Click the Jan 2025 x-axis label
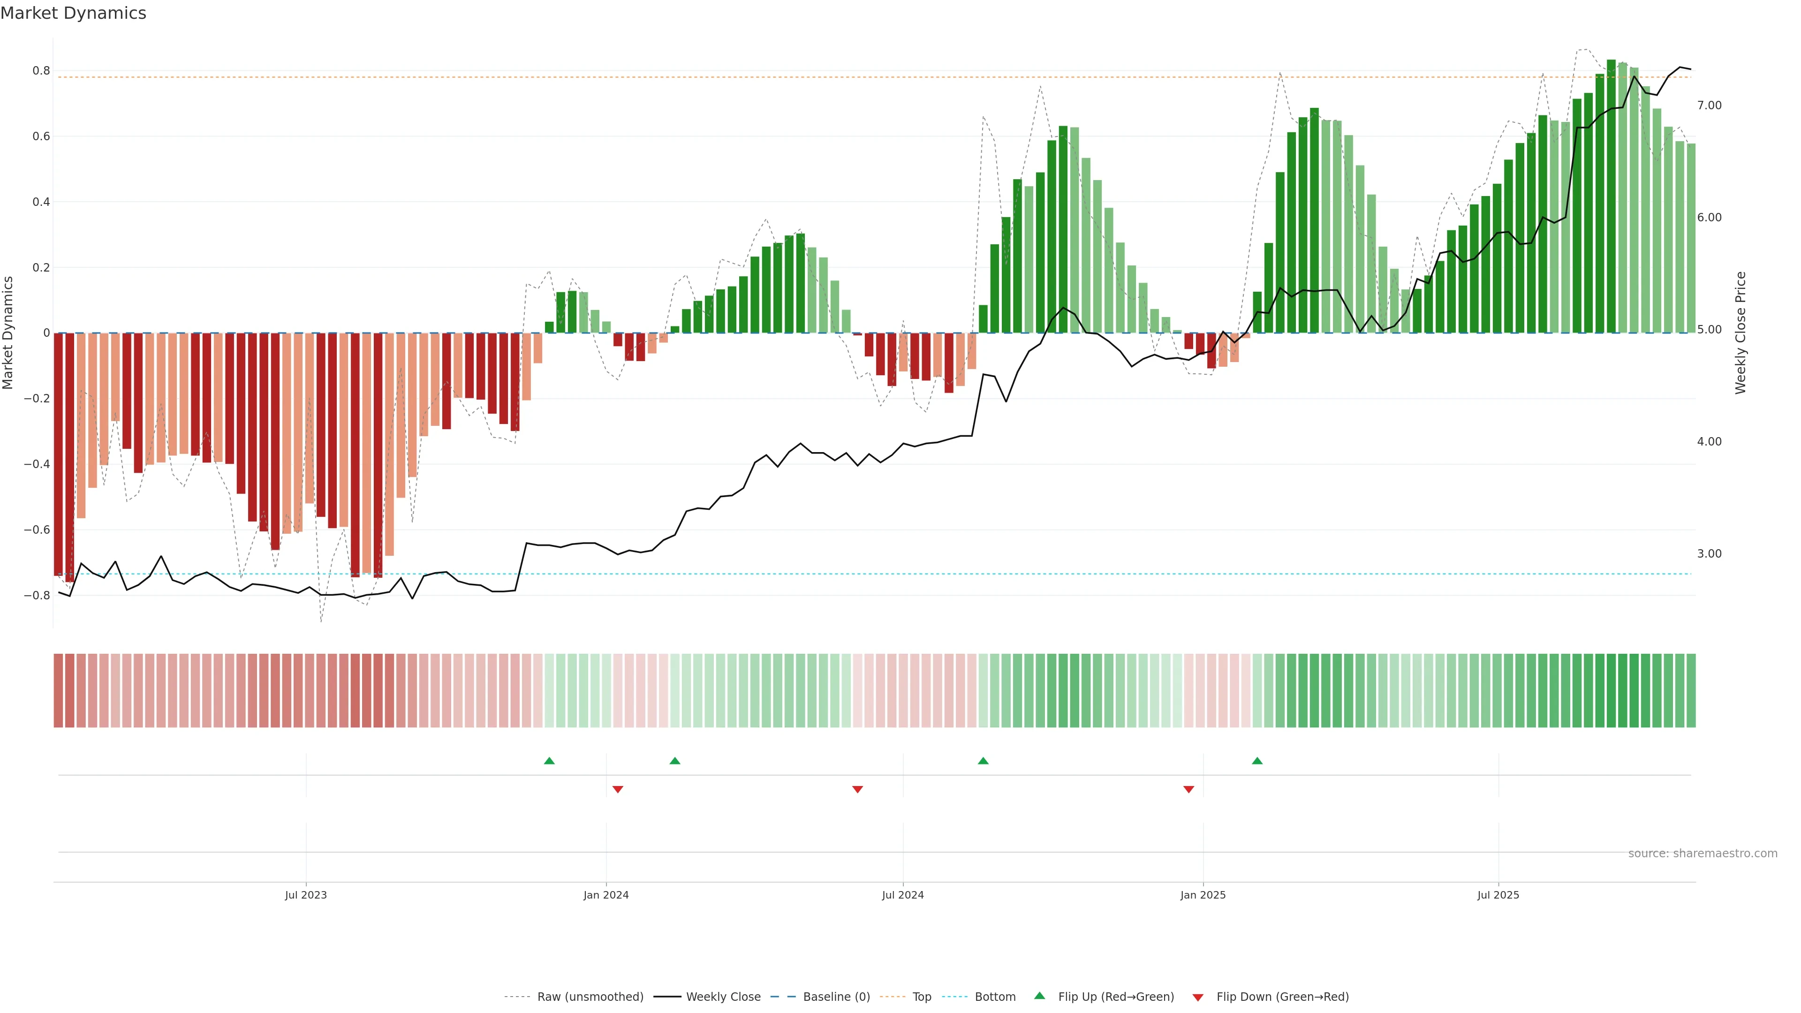1801x1013 pixels. (1203, 895)
